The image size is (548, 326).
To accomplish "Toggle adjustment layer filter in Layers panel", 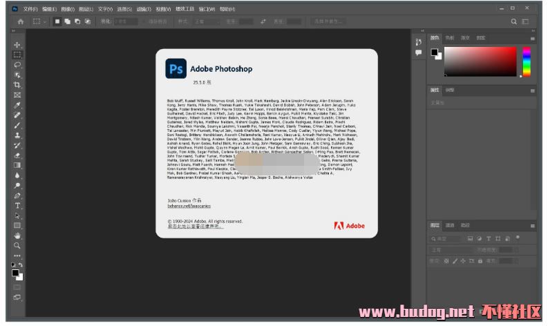I will pyautogui.click(x=480, y=239).
